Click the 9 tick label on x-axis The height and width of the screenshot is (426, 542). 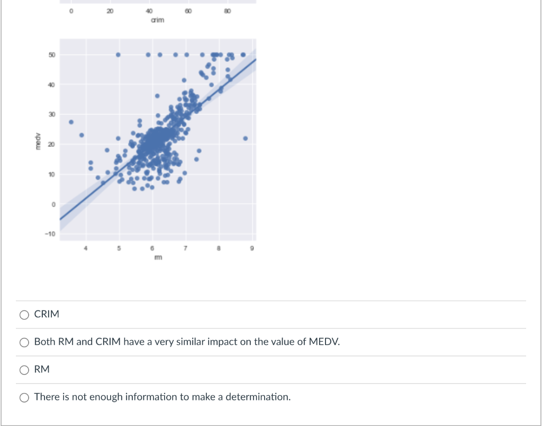(x=252, y=248)
